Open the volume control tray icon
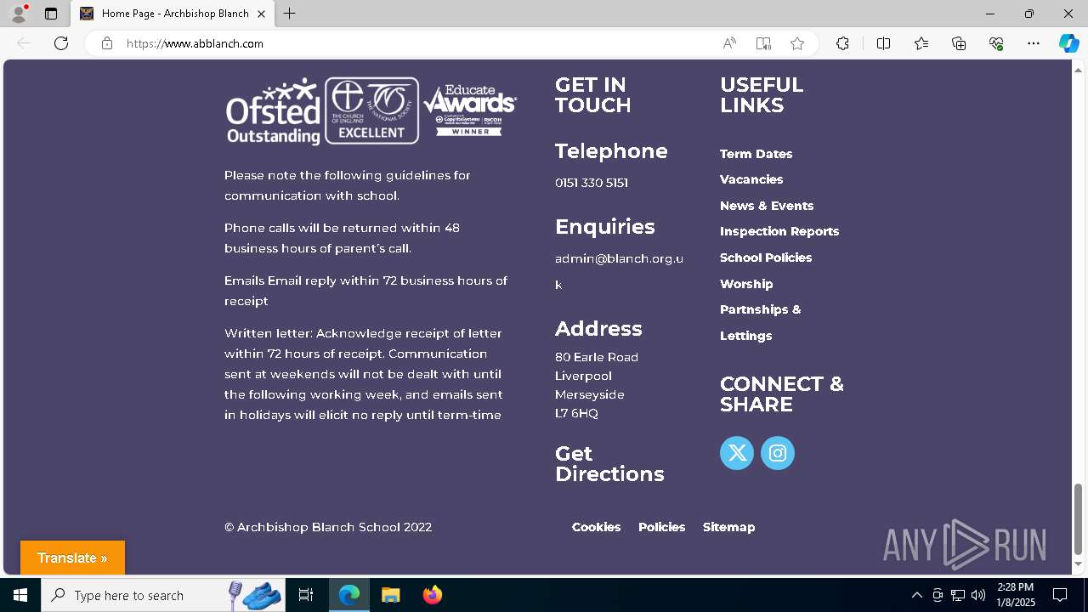 (978, 595)
